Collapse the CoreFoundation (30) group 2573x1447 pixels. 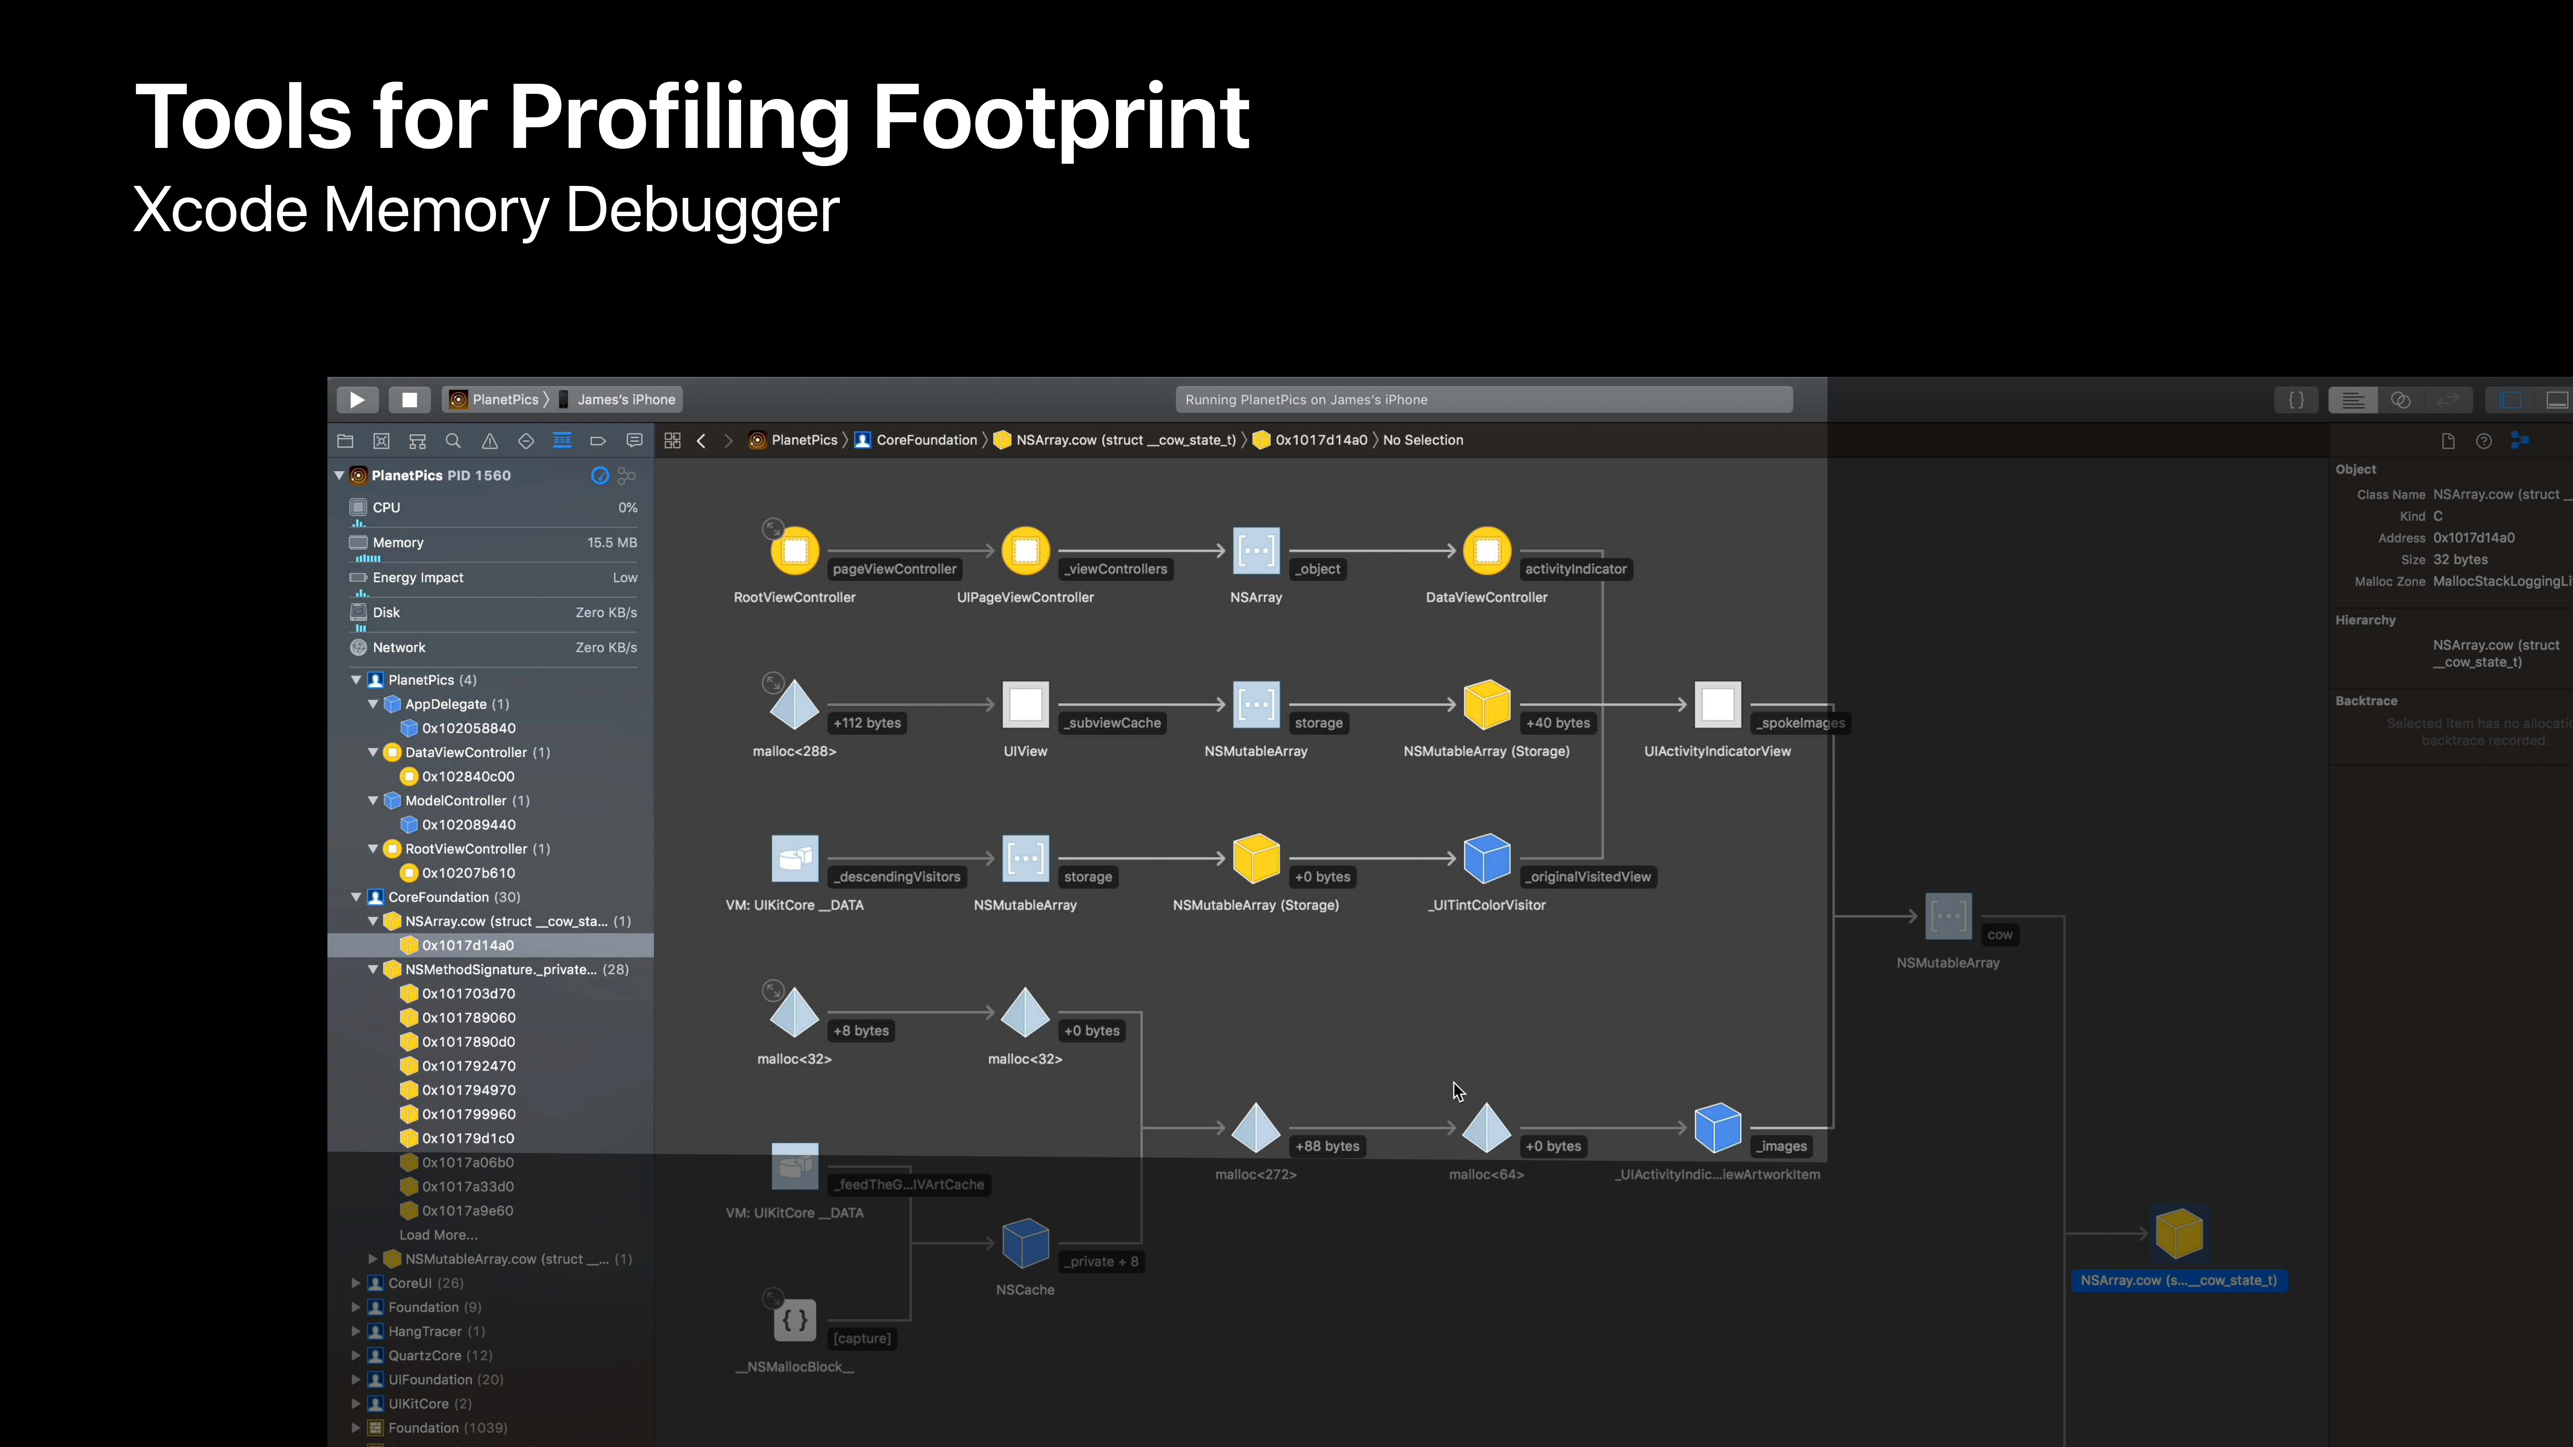(357, 897)
